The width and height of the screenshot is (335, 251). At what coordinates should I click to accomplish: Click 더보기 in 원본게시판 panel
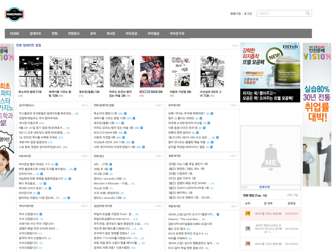(234, 156)
